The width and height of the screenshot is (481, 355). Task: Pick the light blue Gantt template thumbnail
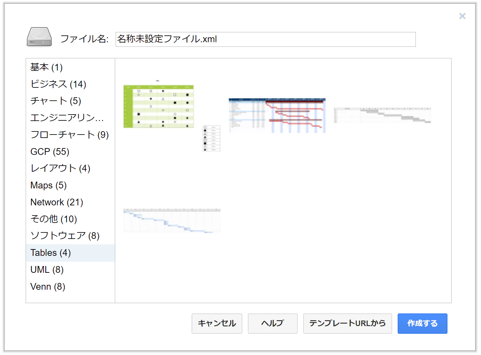click(172, 221)
